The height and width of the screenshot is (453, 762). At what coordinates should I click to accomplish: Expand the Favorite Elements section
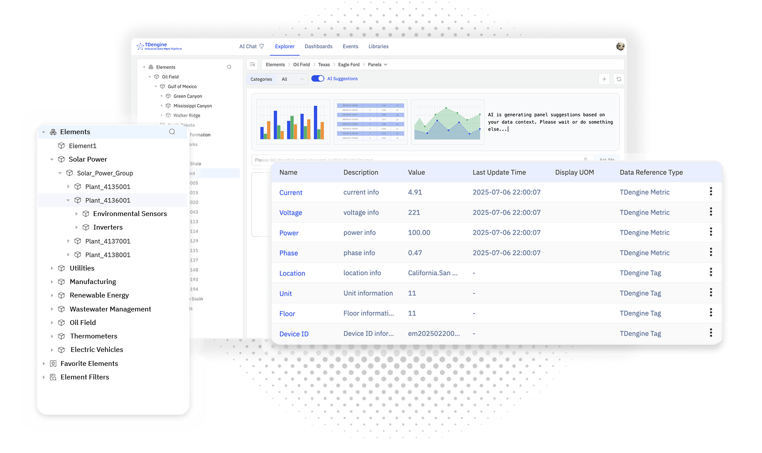tap(44, 363)
